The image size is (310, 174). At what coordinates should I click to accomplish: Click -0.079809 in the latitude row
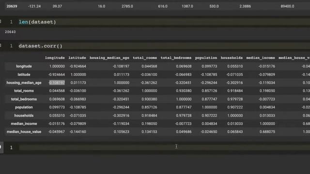pyautogui.click(x=267, y=74)
